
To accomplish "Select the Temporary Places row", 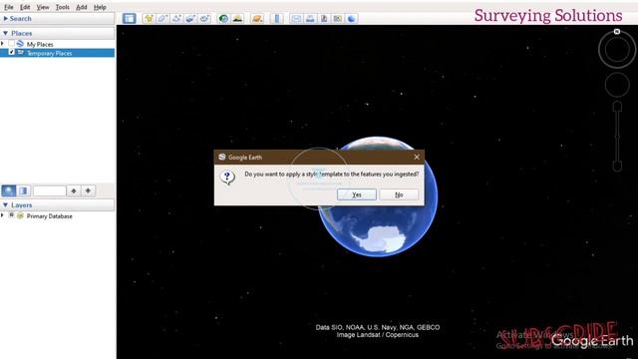I will pyautogui.click(x=58, y=53).
